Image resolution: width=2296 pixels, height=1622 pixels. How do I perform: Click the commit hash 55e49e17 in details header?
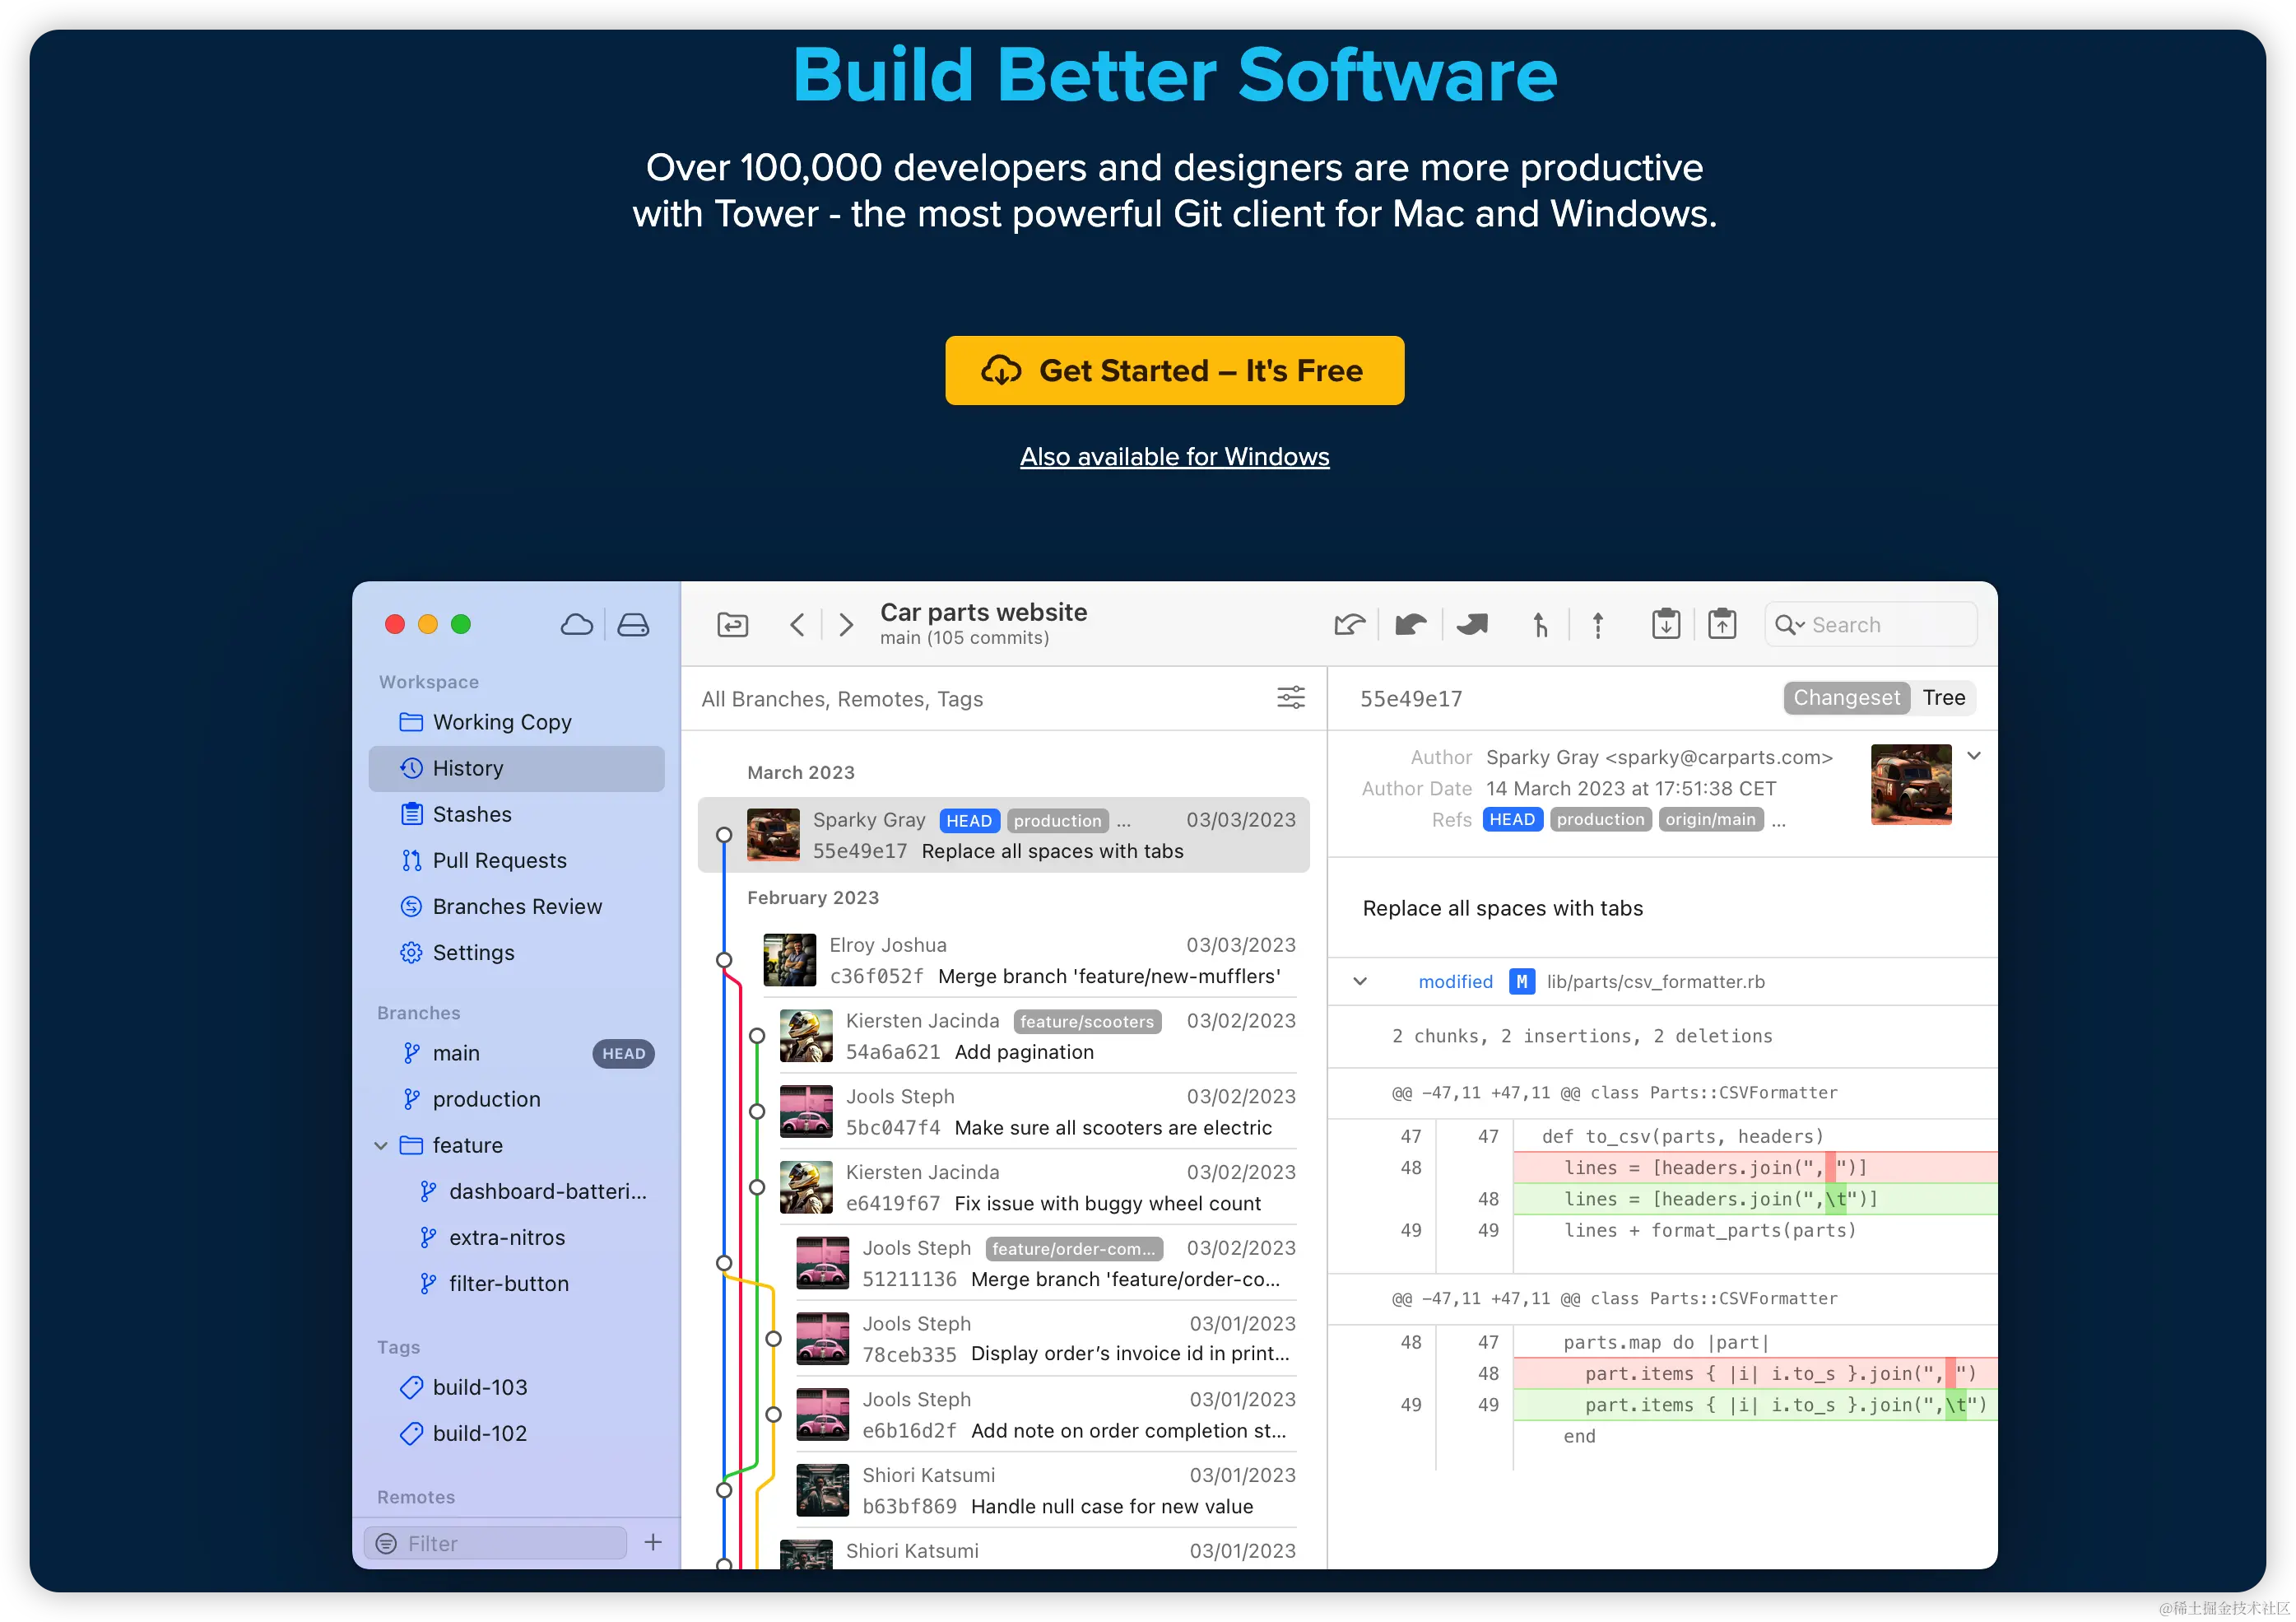1410,698
